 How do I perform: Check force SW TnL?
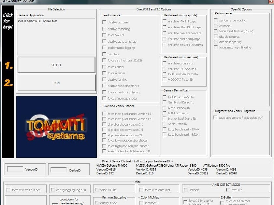click(104, 35)
